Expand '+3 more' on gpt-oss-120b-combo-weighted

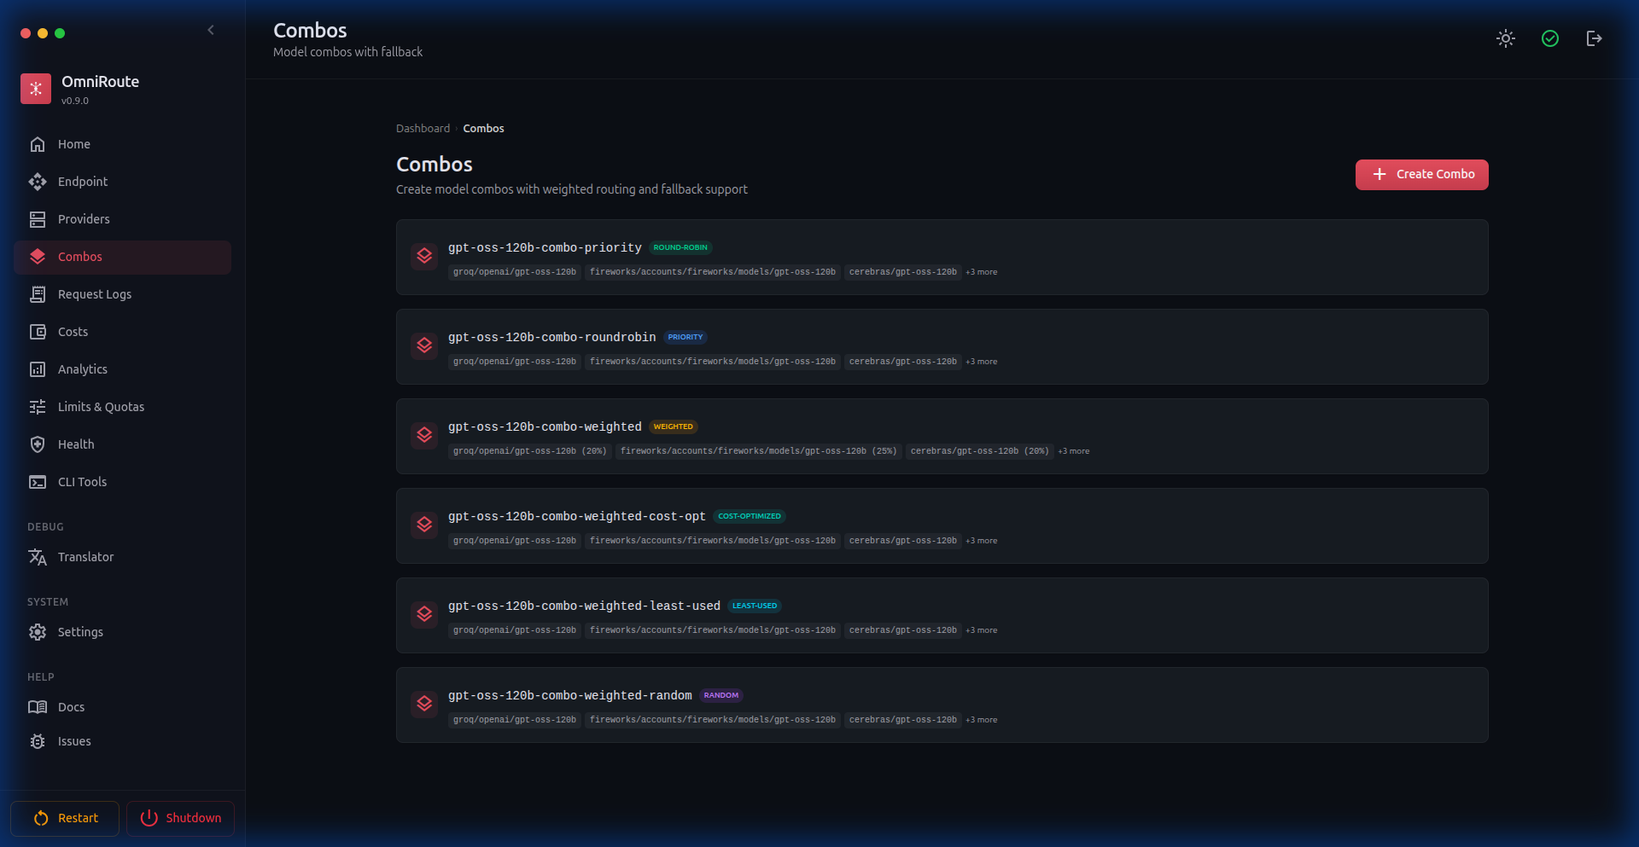[1073, 451]
